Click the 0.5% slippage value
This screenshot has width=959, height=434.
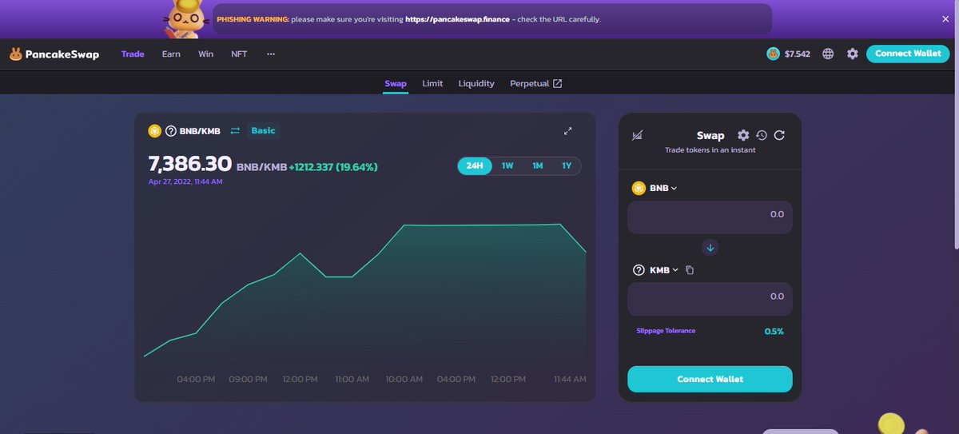(774, 331)
